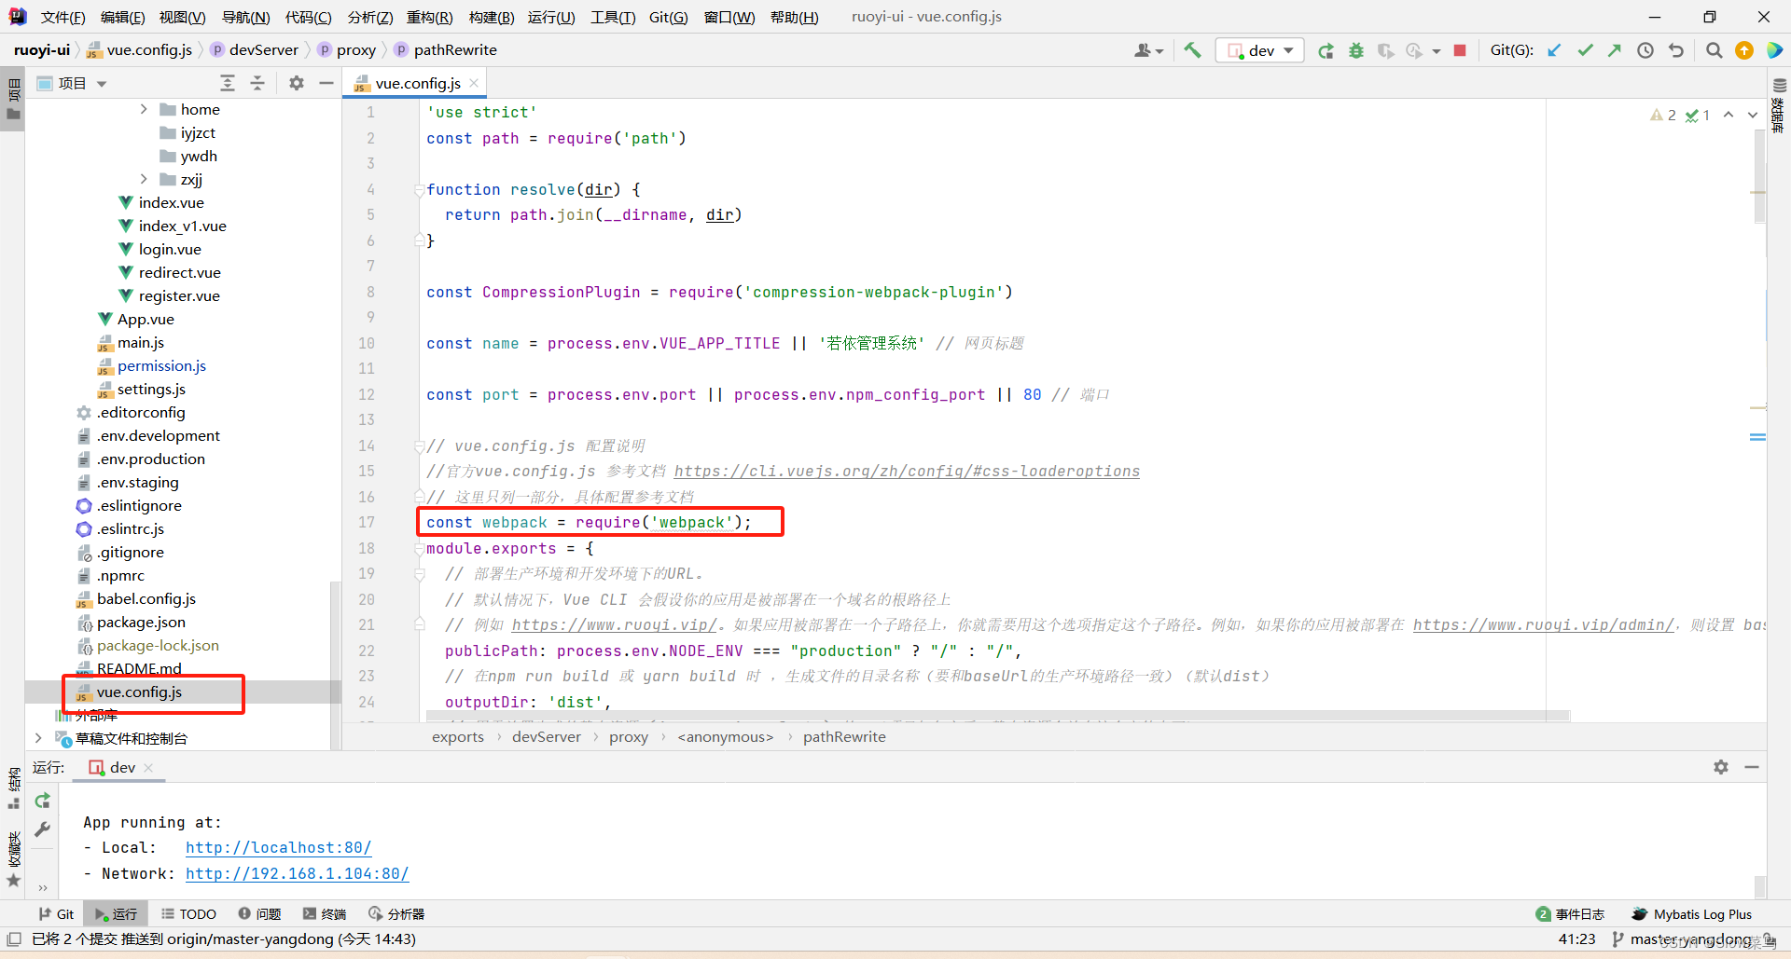Expand all items in project tree
1791x959 pixels.
[228, 83]
